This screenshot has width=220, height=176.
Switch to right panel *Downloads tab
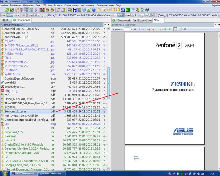click(122, 21)
